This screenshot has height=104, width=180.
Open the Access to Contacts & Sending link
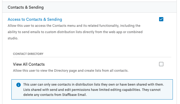(x=35, y=19)
